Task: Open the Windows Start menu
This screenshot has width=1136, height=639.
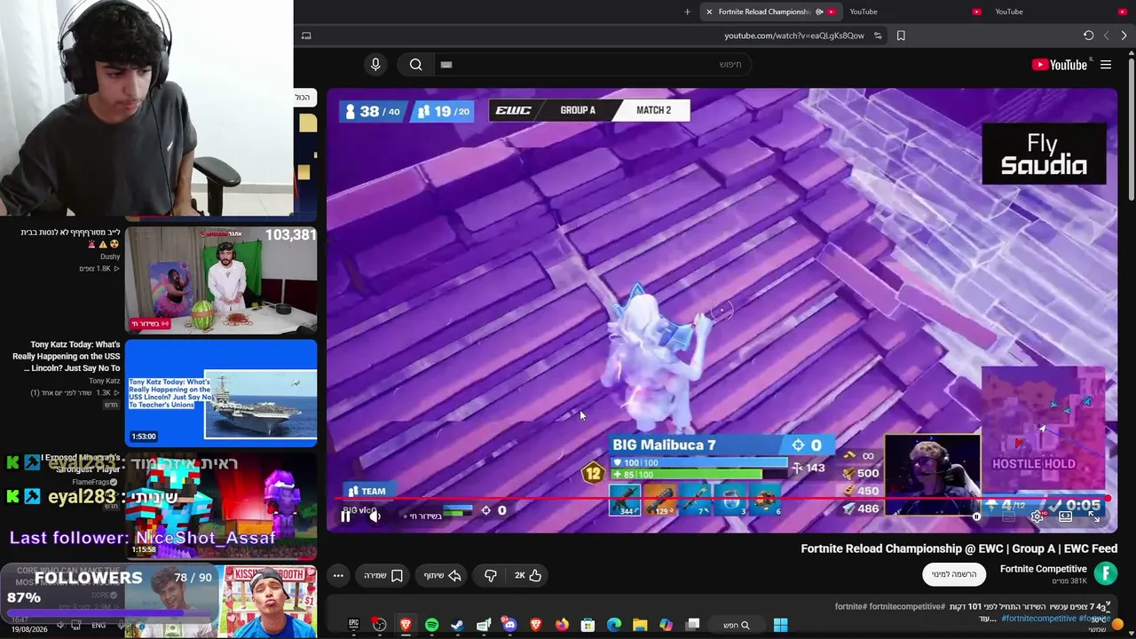Action: [780, 625]
